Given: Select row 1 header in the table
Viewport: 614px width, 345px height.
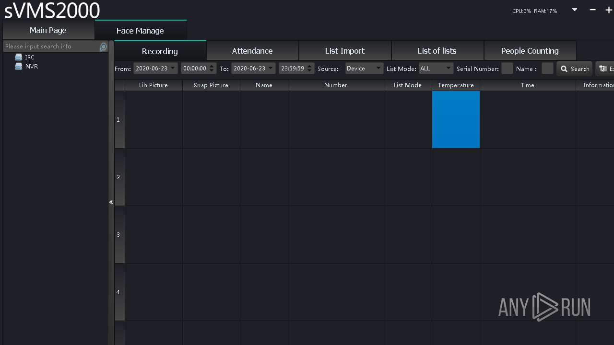Looking at the screenshot, I should tap(119, 120).
